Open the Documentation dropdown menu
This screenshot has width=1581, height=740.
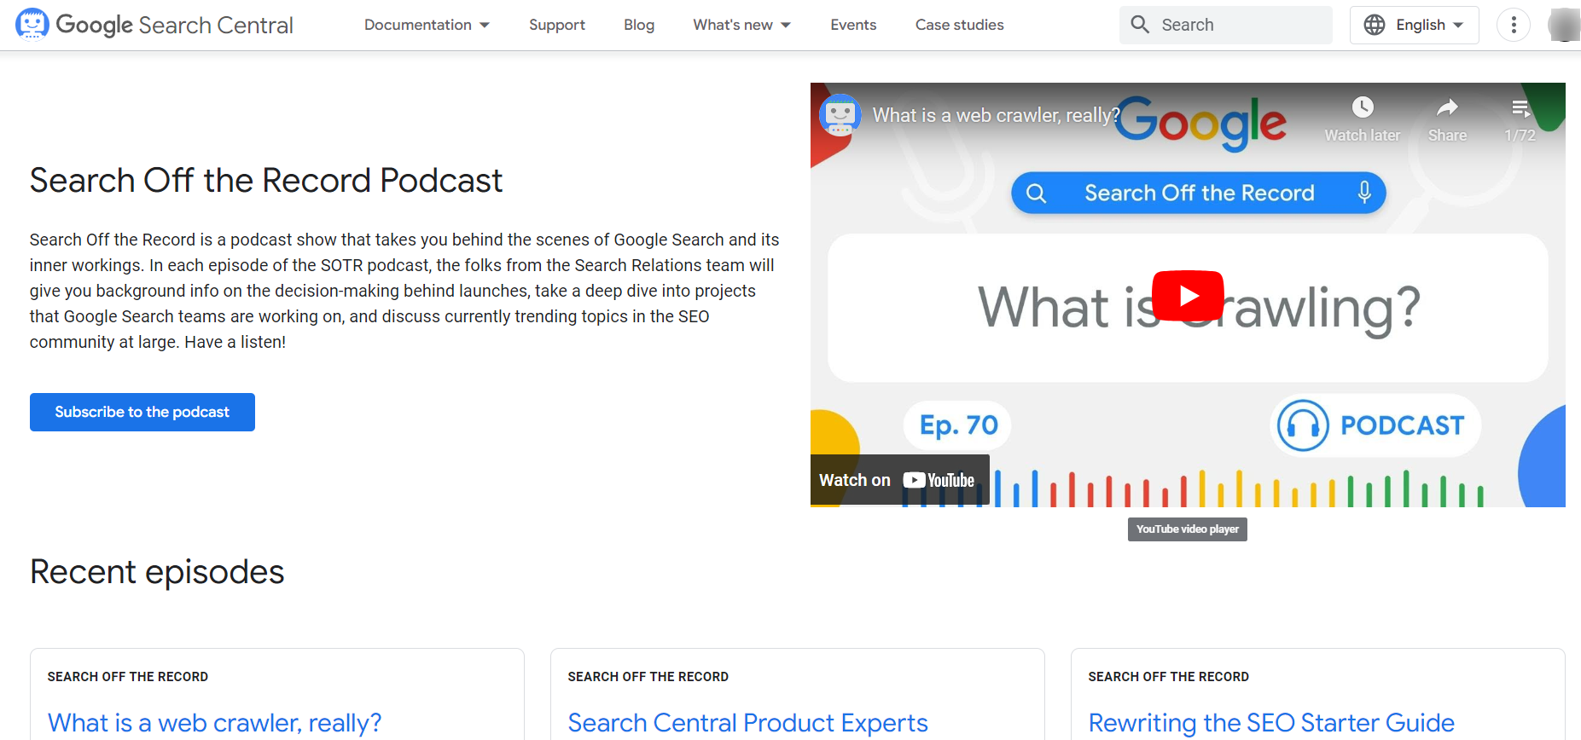[427, 25]
